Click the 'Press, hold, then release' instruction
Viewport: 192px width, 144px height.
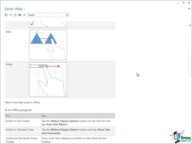point(74,140)
